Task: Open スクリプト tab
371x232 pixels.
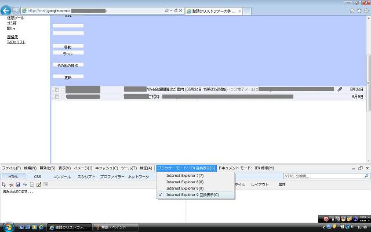Action: (86, 176)
